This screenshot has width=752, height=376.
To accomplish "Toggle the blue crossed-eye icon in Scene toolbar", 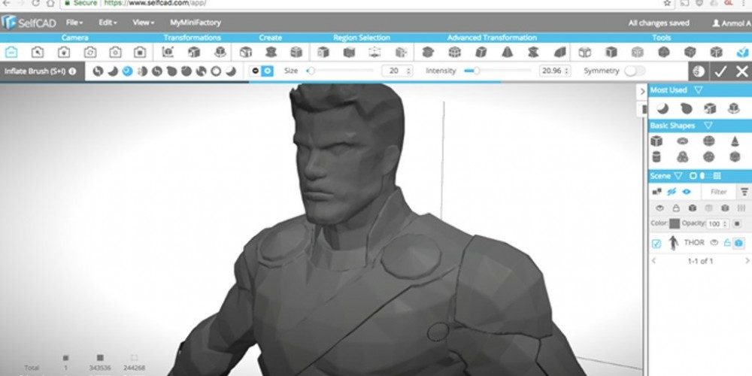I will point(672,192).
